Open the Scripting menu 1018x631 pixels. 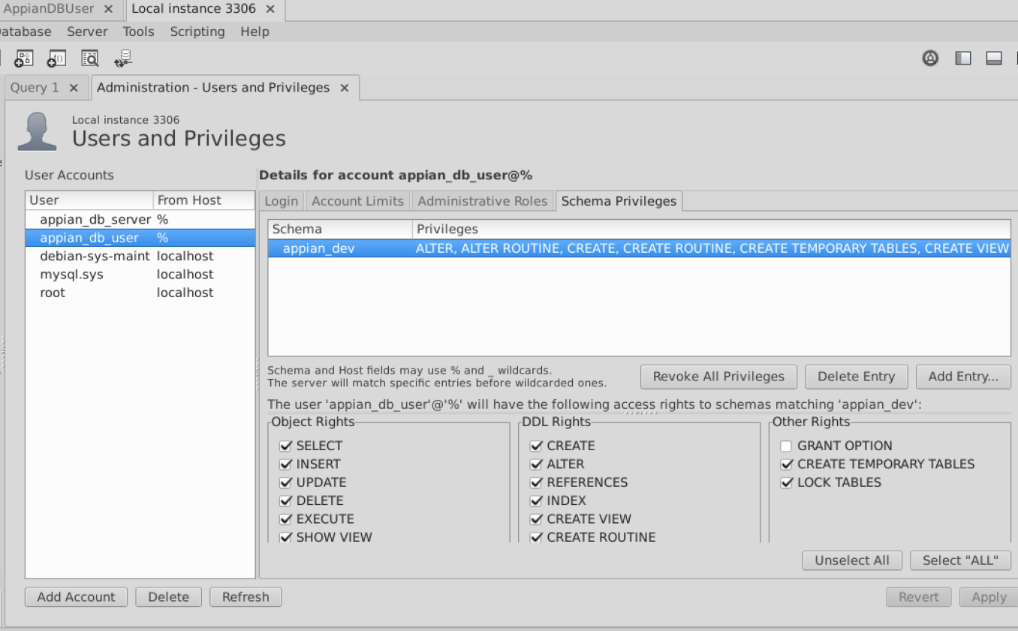pos(197,32)
